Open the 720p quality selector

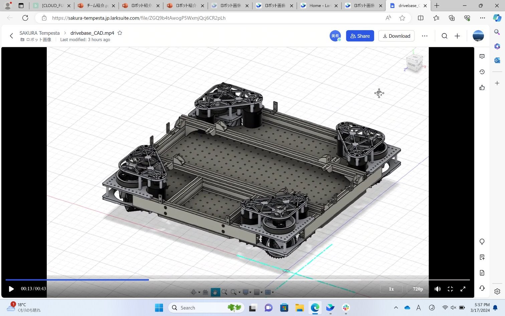(x=418, y=289)
